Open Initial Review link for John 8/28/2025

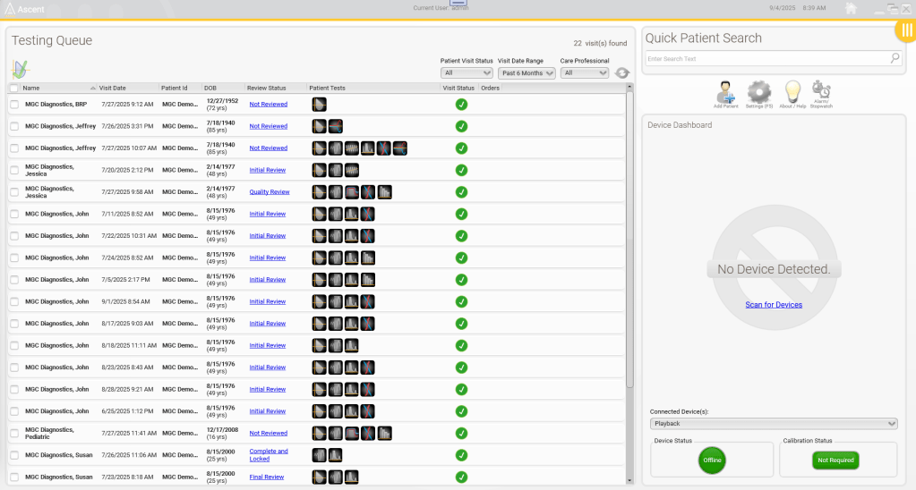point(268,389)
